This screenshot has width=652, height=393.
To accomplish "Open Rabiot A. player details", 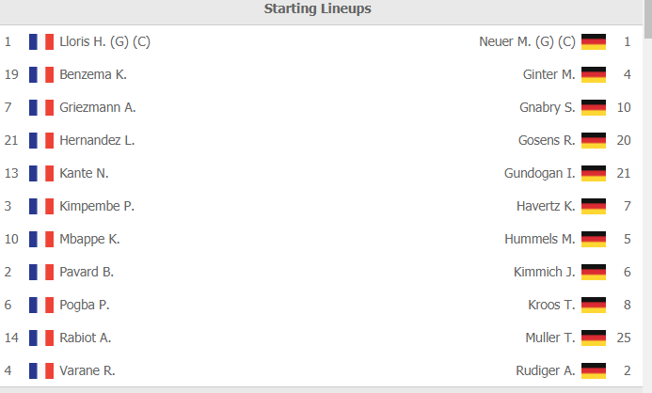I will tap(86, 338).
